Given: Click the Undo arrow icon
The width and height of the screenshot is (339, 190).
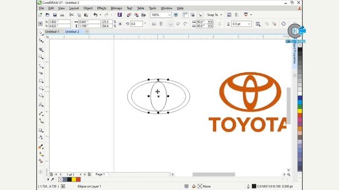Looking at the screenshot, I should click(95, 15).
